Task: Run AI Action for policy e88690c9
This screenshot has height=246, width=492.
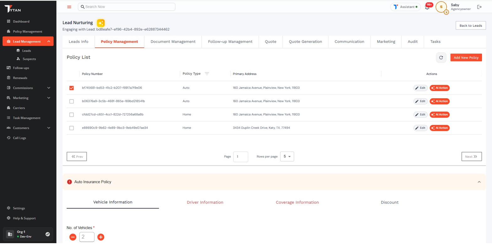Action: (x=440, y=128)
